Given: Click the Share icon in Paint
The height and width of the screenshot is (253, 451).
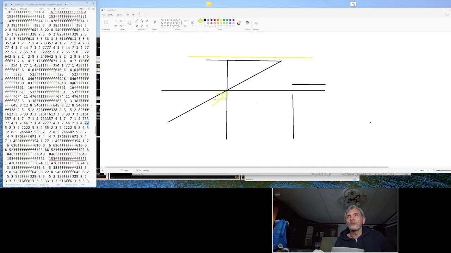Looking at the screenshot, I should [133, 15].
